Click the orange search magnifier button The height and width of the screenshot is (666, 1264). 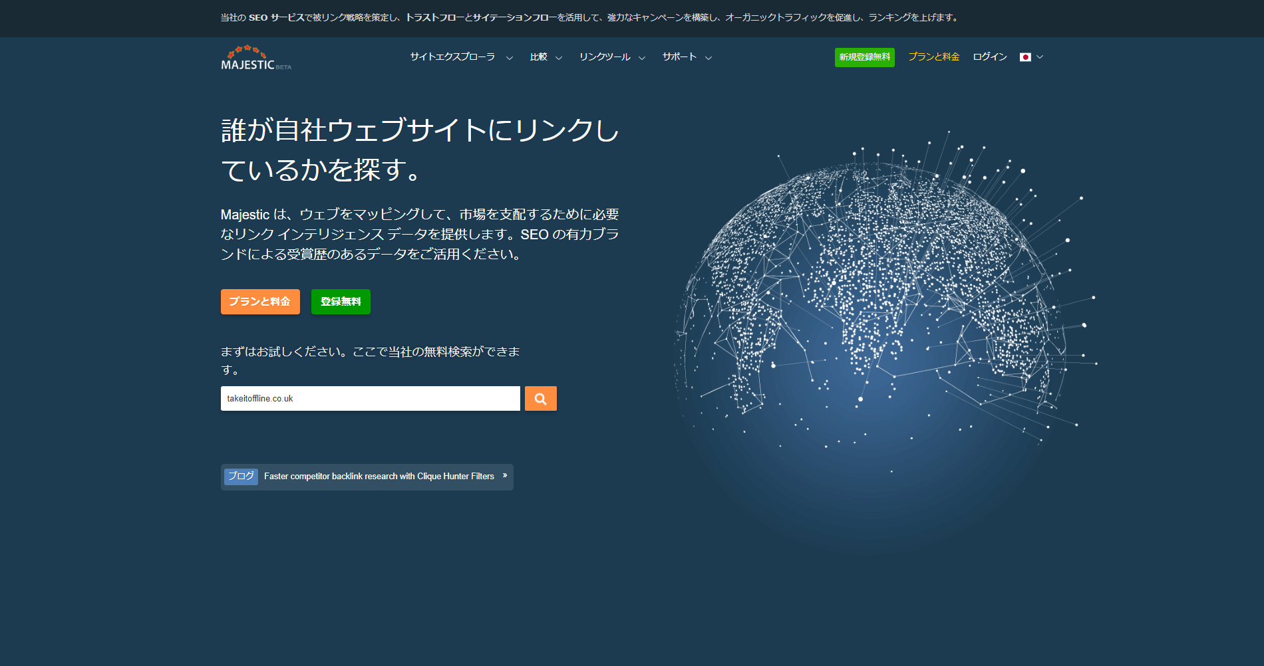pos(540,399)
